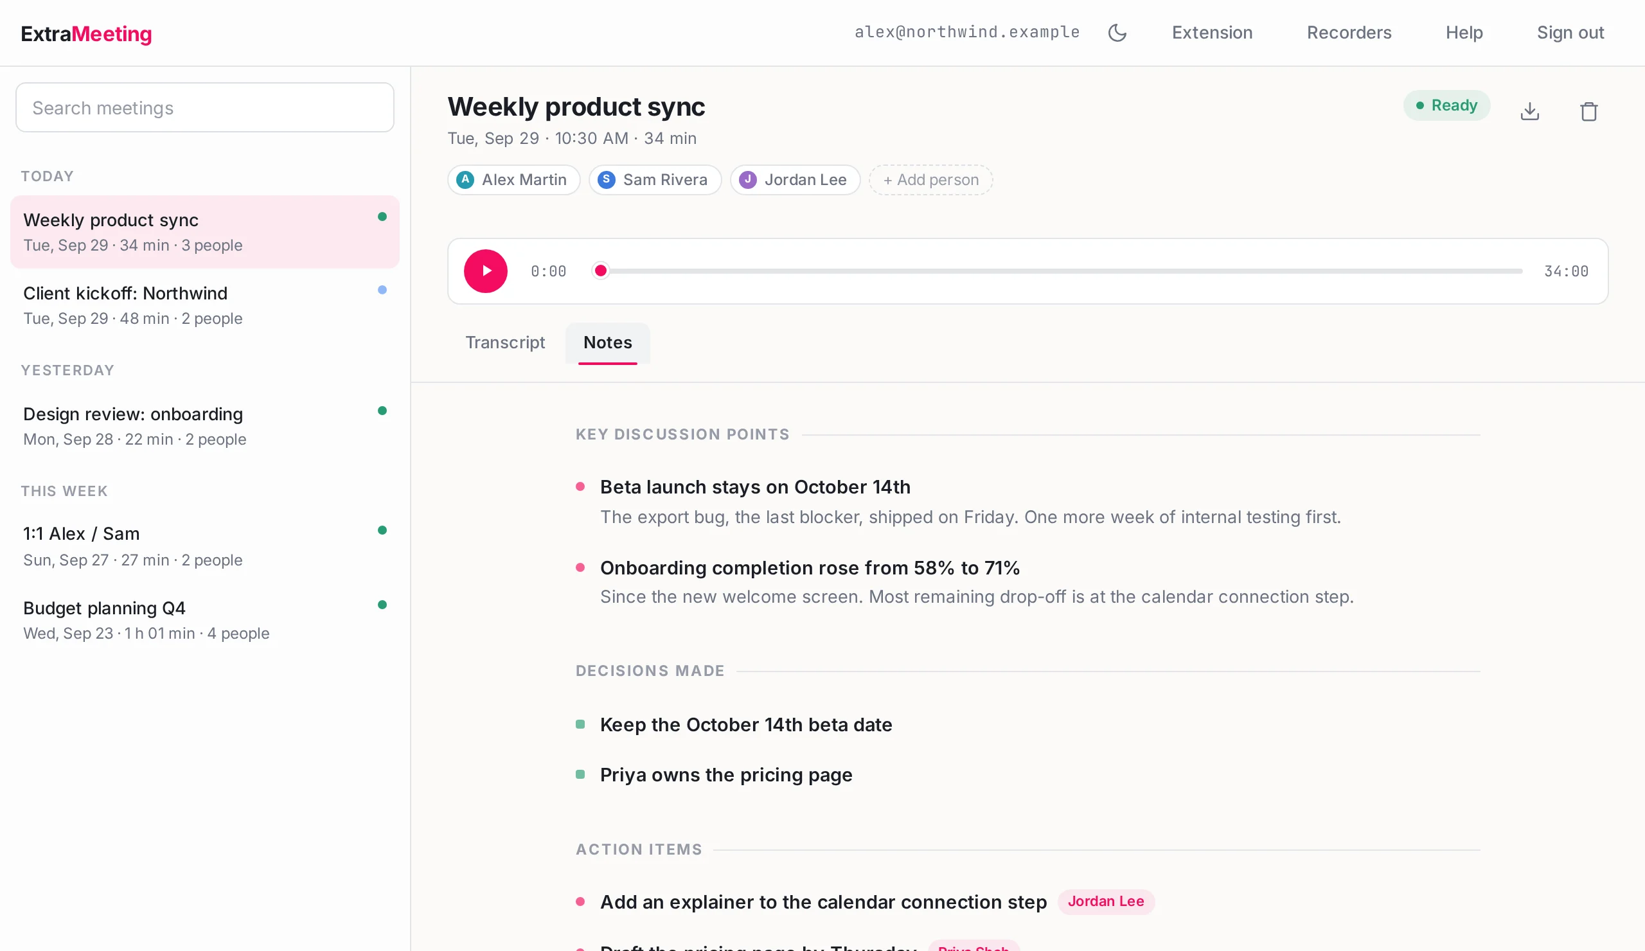This screenshot has width=1645, height=951.
Task: Open the Sam Rivera participant chip
Action: pos(655,180)
